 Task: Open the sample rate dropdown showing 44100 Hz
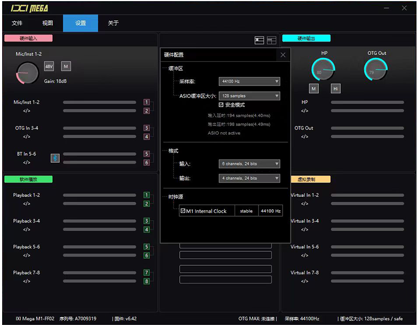250,82
